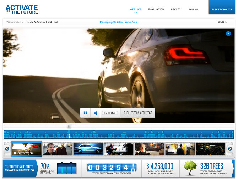Click The Electronaut Effect video title
The height and width of the screenshot is (179, 238).
pos(138,113)
